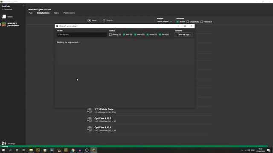Click the Connected status text

8,9
